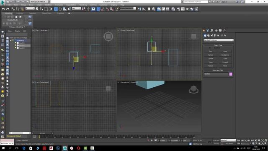Image resolution: width=268 pixels, height=151 pixels.
Task: Switch to the Freeform ribbon tab
Action: click(x=20, y=13)
